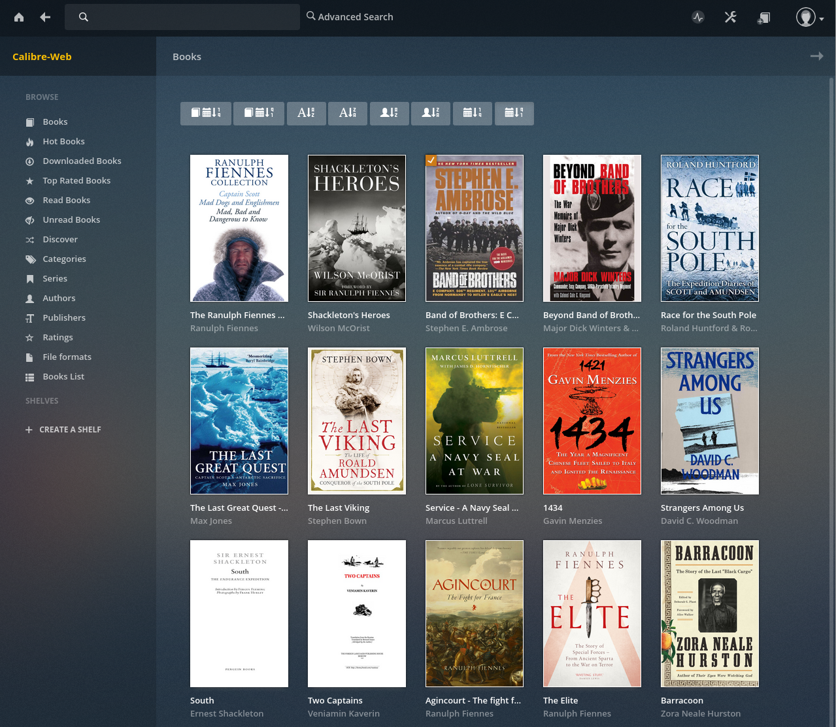Image resolution: width=836 pixels, height=727 pixels.
Task: Open the user profile dropdown
Action: tap(809, 18)
